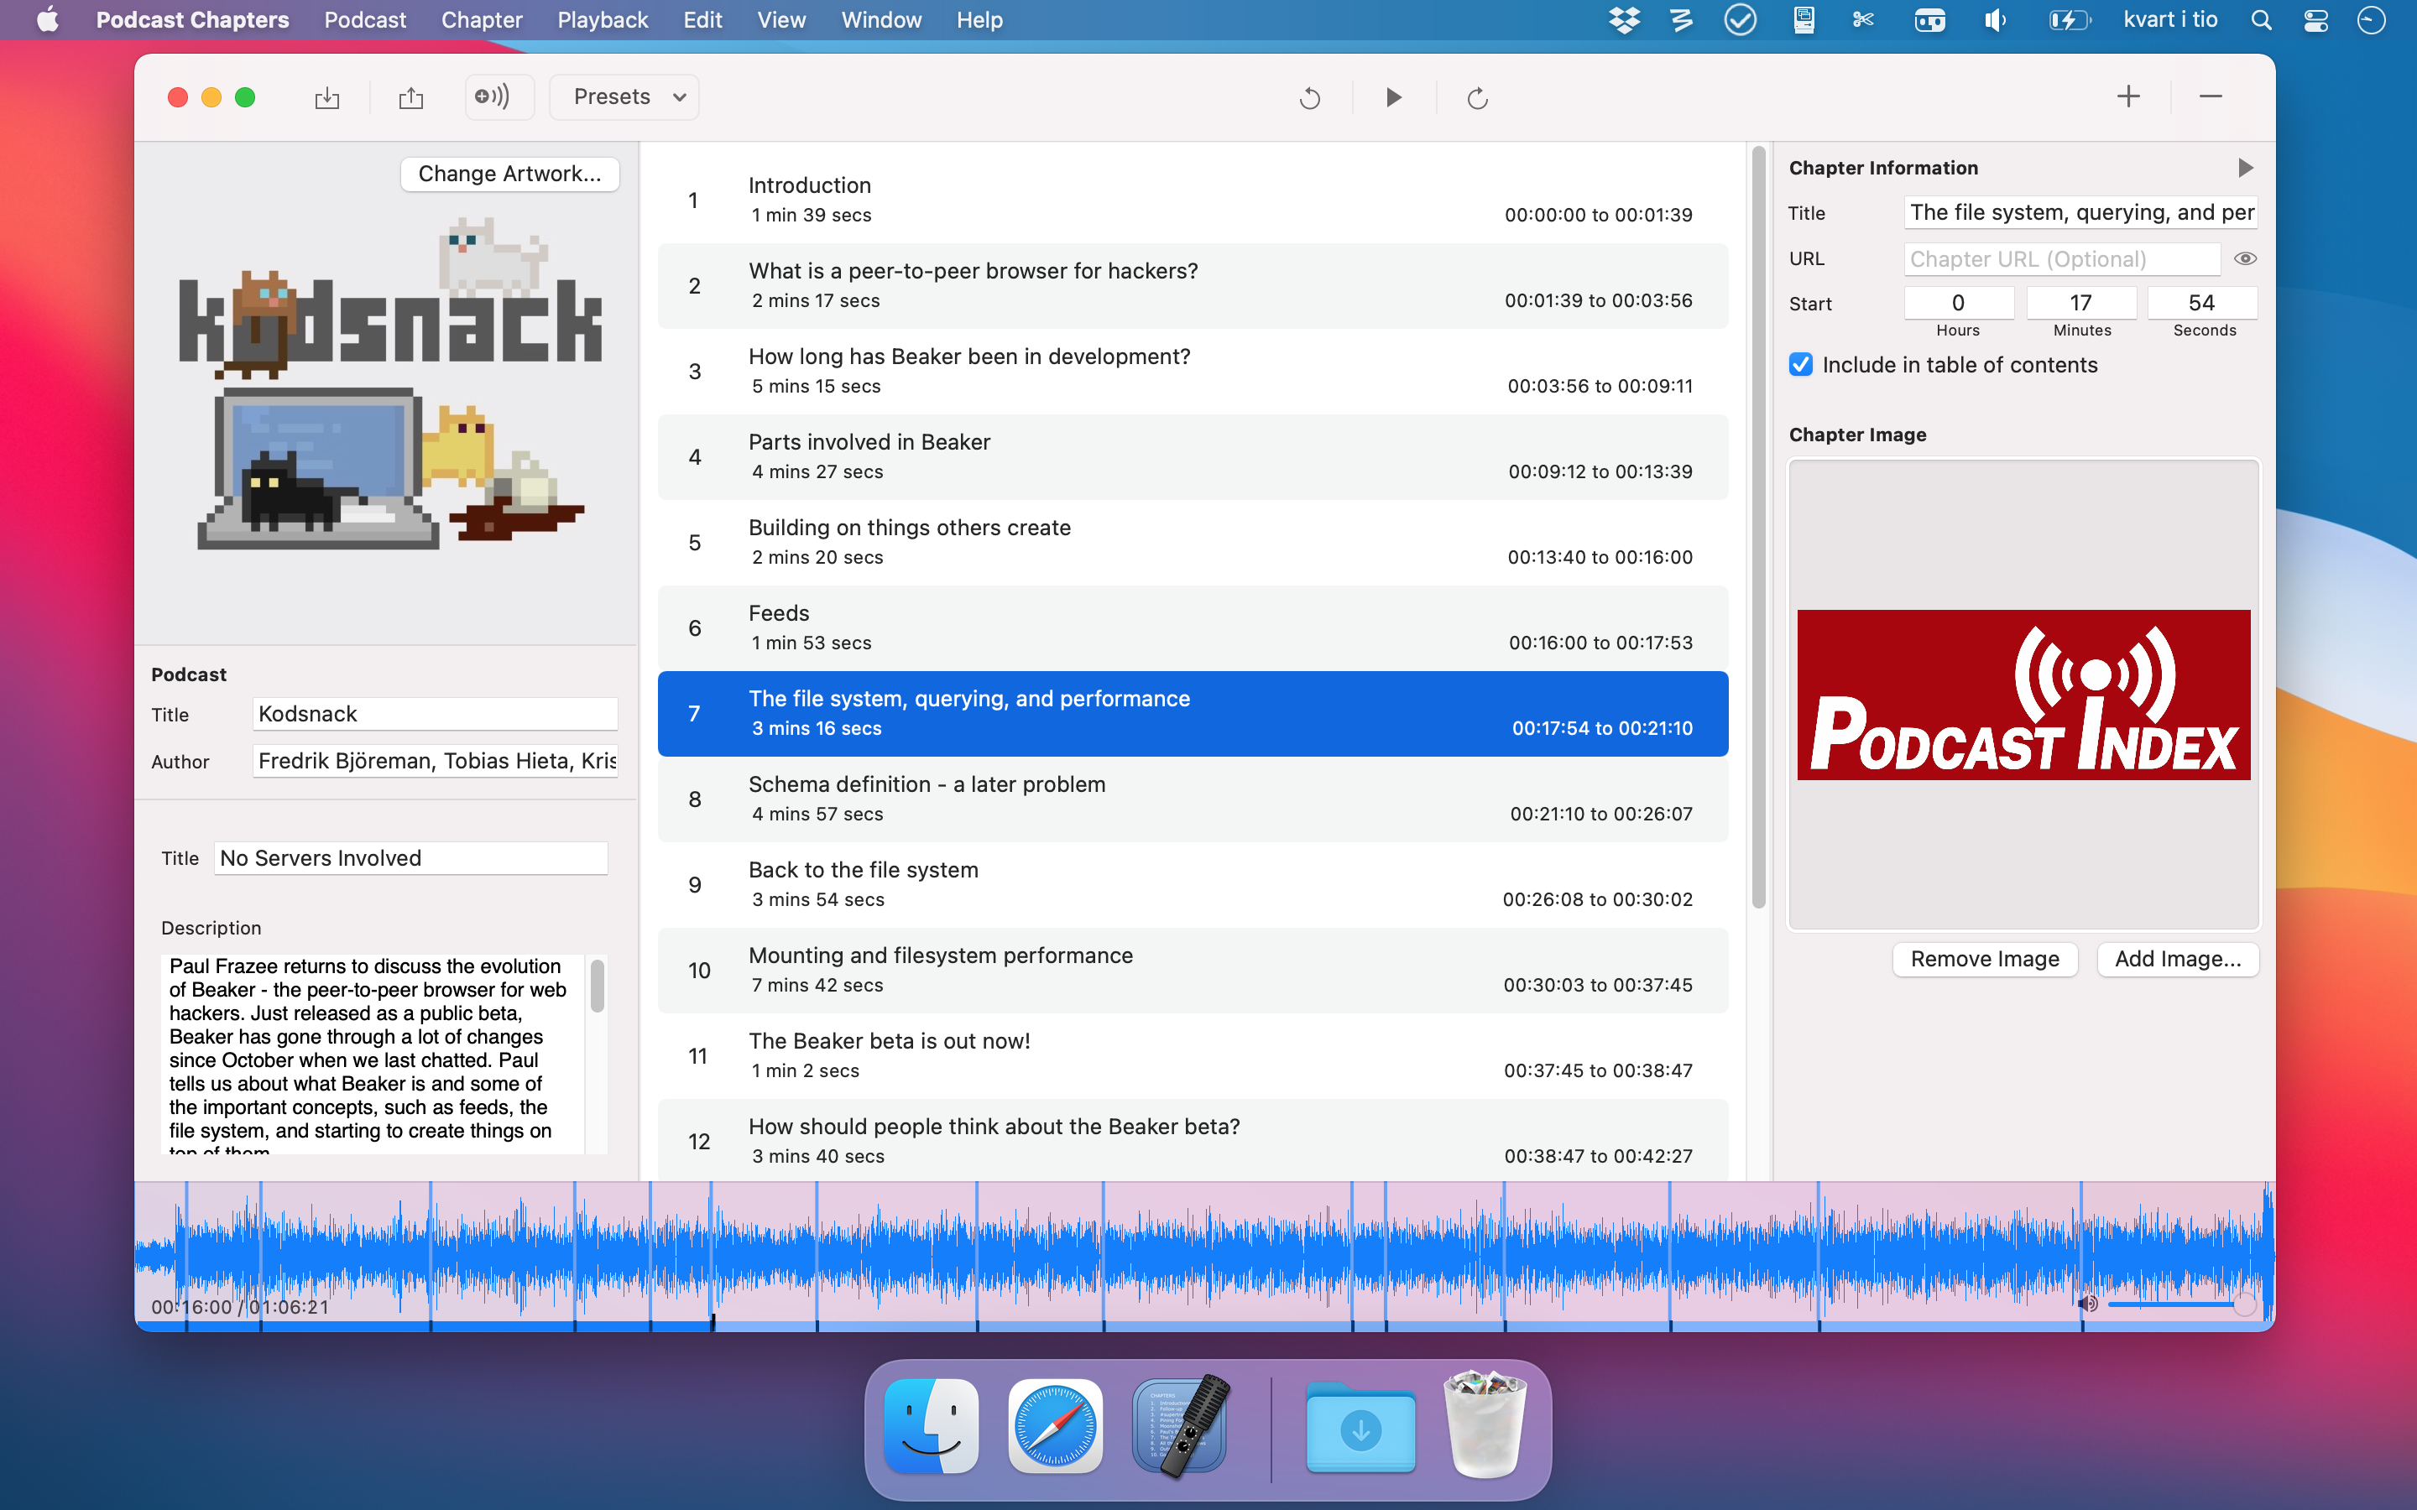Click the play button in toolbar

[1392, 96]
